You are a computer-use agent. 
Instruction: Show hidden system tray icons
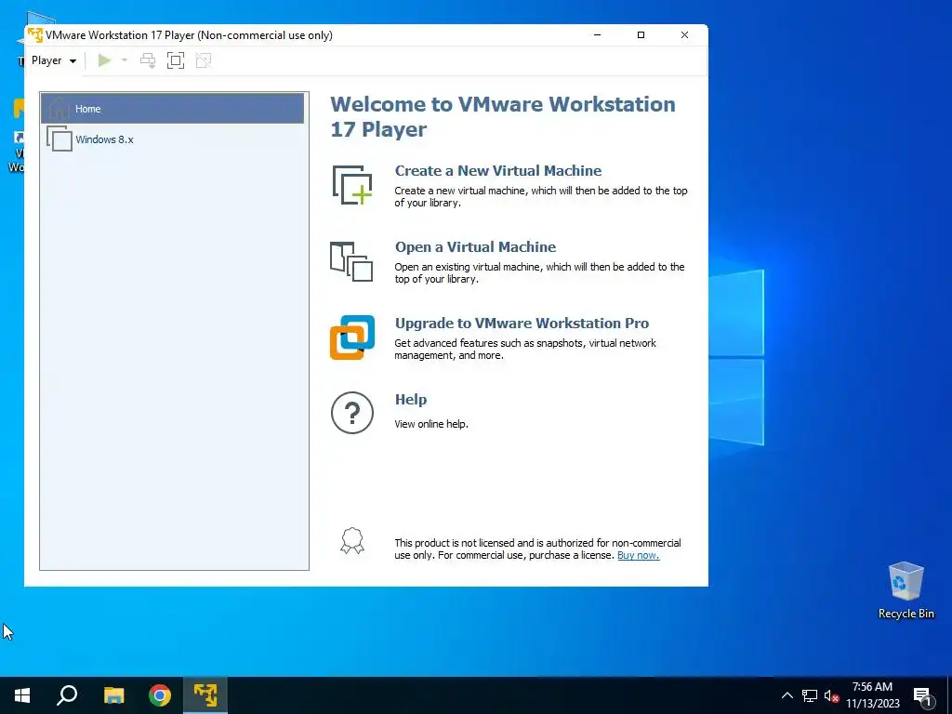point(787,695)
